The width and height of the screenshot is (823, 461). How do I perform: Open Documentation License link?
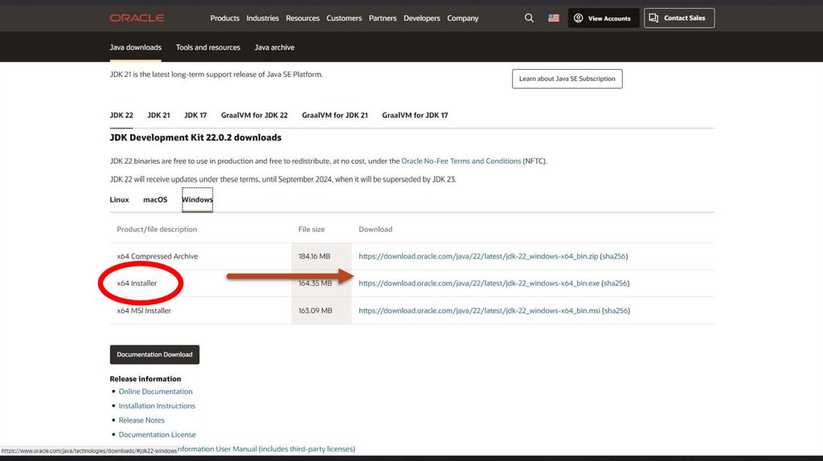click(x=157, y=434)
